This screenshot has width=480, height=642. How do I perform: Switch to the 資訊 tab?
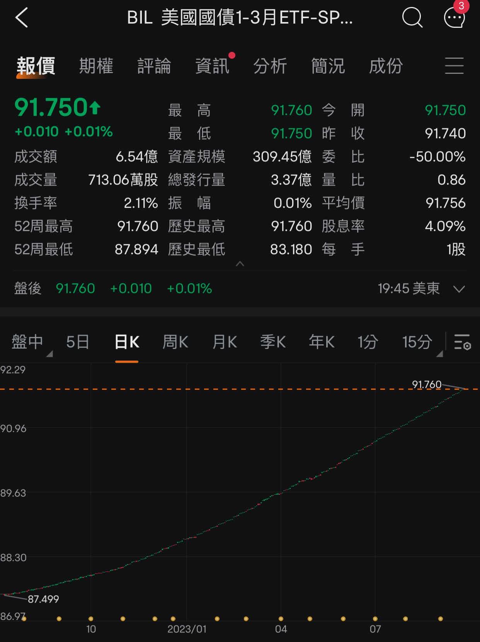pyautogui.click(x=212, y=66)
